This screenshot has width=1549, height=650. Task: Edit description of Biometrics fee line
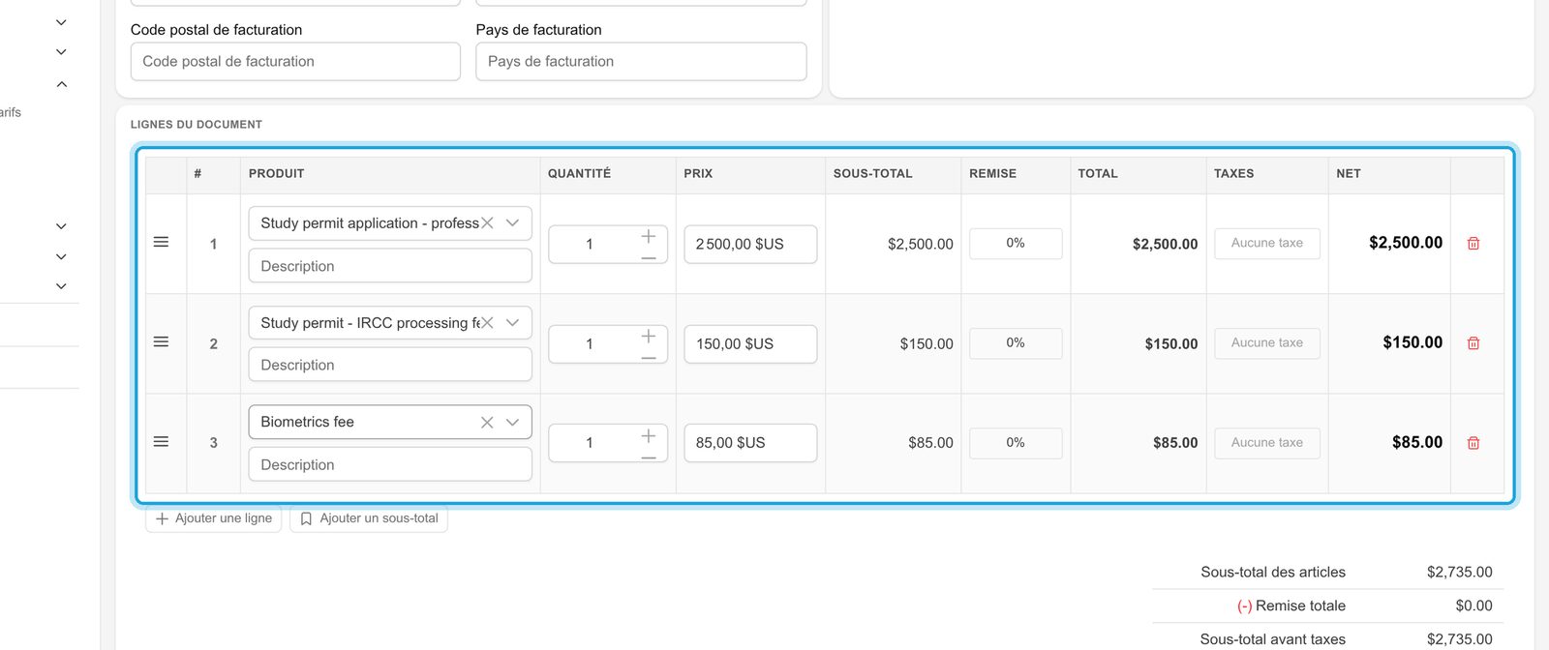[x=390, y=464]
